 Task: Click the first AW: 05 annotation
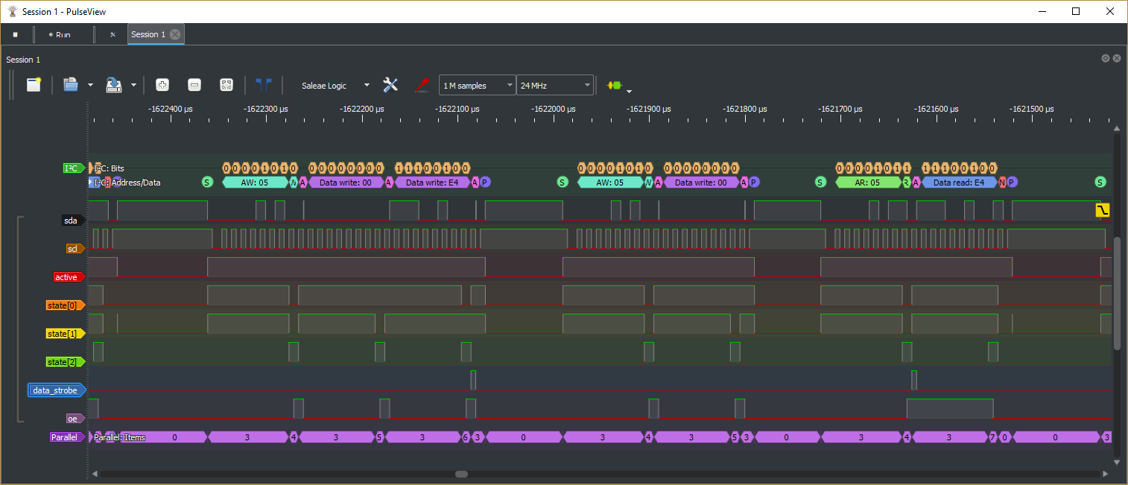[255, 183]
